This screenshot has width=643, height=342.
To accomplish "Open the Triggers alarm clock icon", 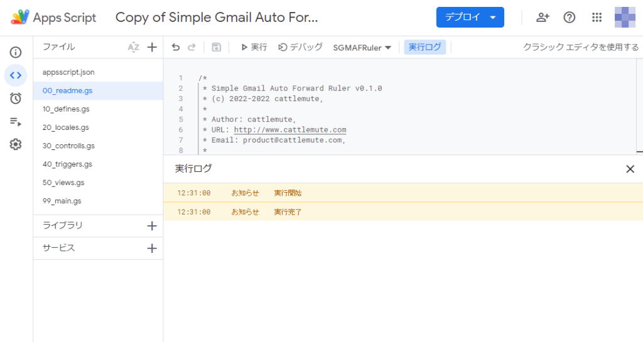I will [x=16, y=99].
